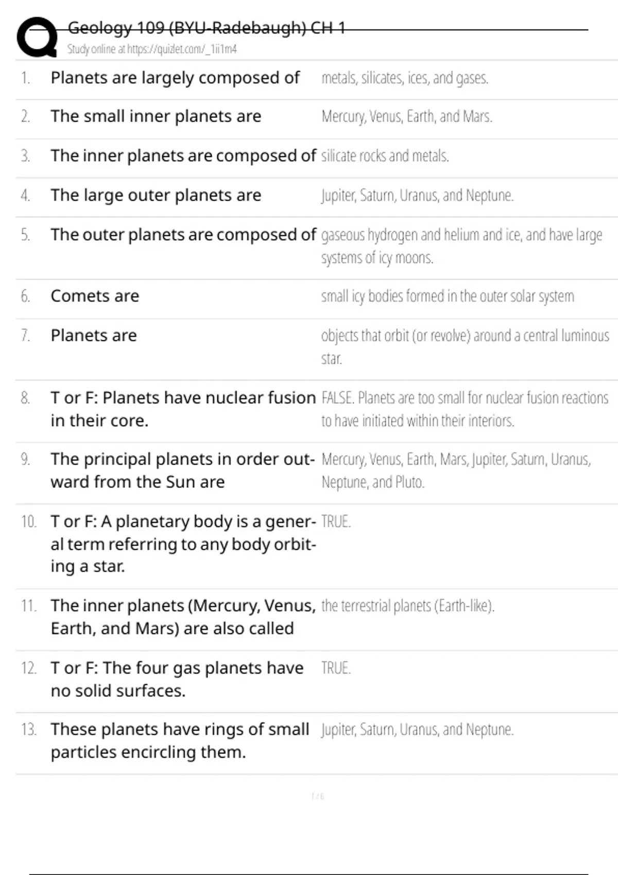Select question 13 about rings of small particles
This screenshot has width=618, height=875.
[179, 741]
